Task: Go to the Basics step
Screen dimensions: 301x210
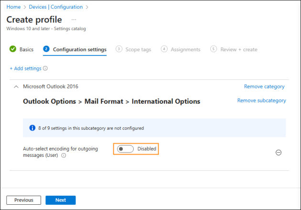Action: tap(21, 49)
